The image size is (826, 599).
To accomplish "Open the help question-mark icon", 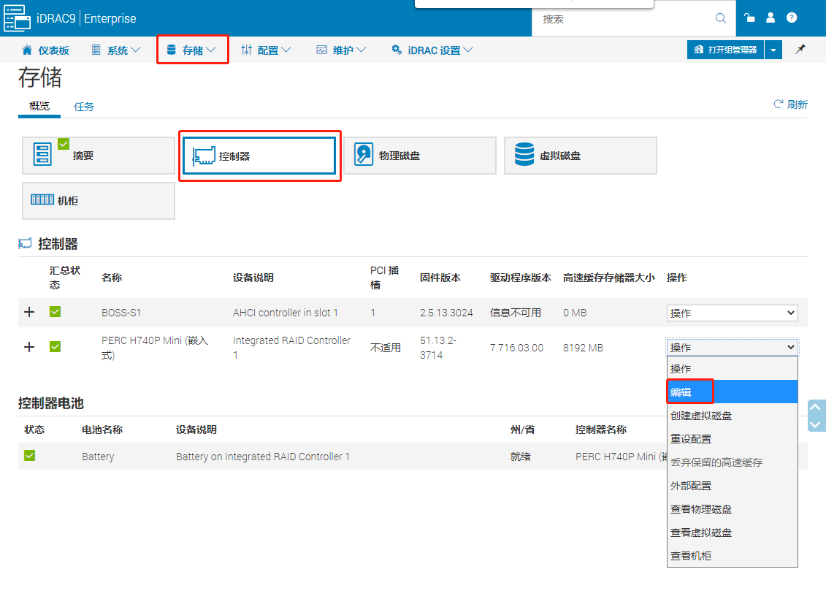I will point(791,18).
